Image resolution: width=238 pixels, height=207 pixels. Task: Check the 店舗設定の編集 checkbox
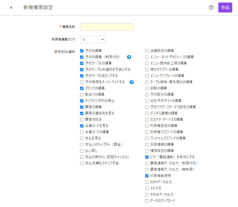[x=147, y=51]
